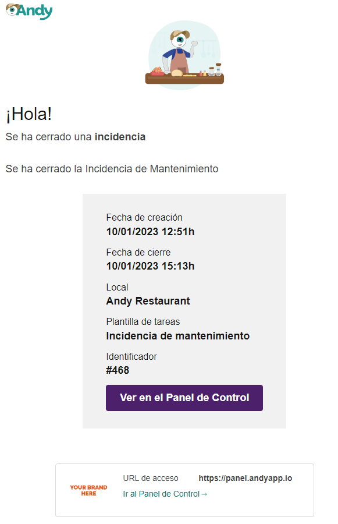Select the ¡Hola! greeting heading

tap(29, 114)
